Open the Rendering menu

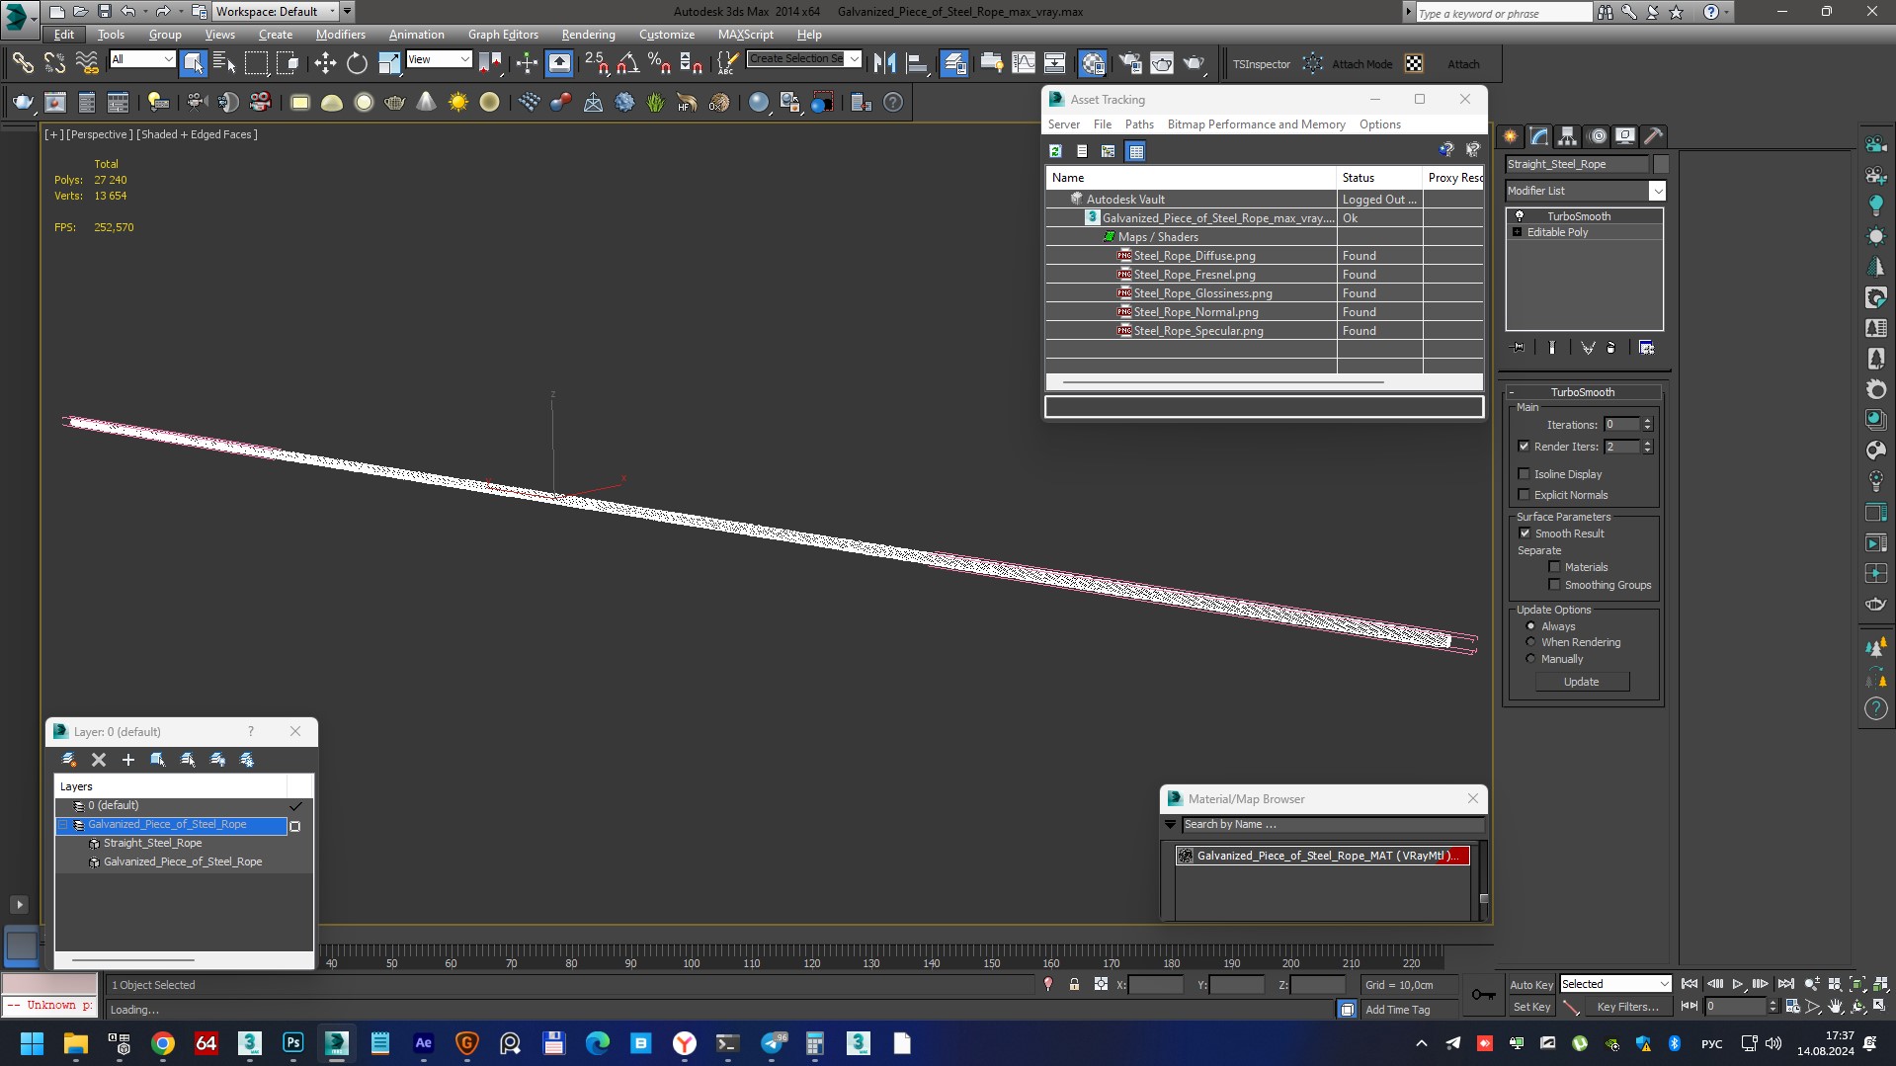(x=588, y=34)
